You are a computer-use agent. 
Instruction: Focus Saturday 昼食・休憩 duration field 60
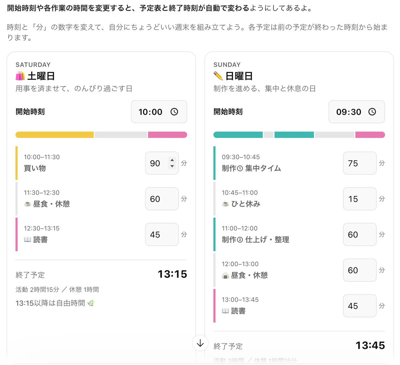(162, 199)
